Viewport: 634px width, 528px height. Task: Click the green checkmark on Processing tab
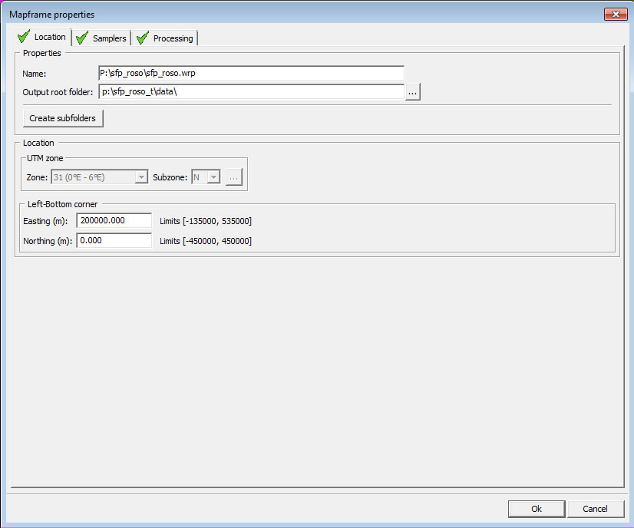tap(142, 38)
